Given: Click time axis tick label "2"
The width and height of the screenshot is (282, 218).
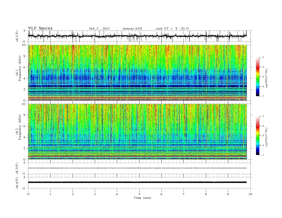Looking at the screenshot, I should coord(73,194).
